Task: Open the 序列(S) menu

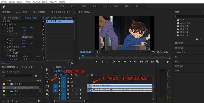Action: click(x=28, y=2)
